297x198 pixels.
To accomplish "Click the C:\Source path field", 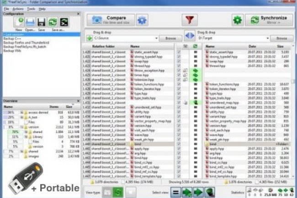I will [x=124, y=38].
